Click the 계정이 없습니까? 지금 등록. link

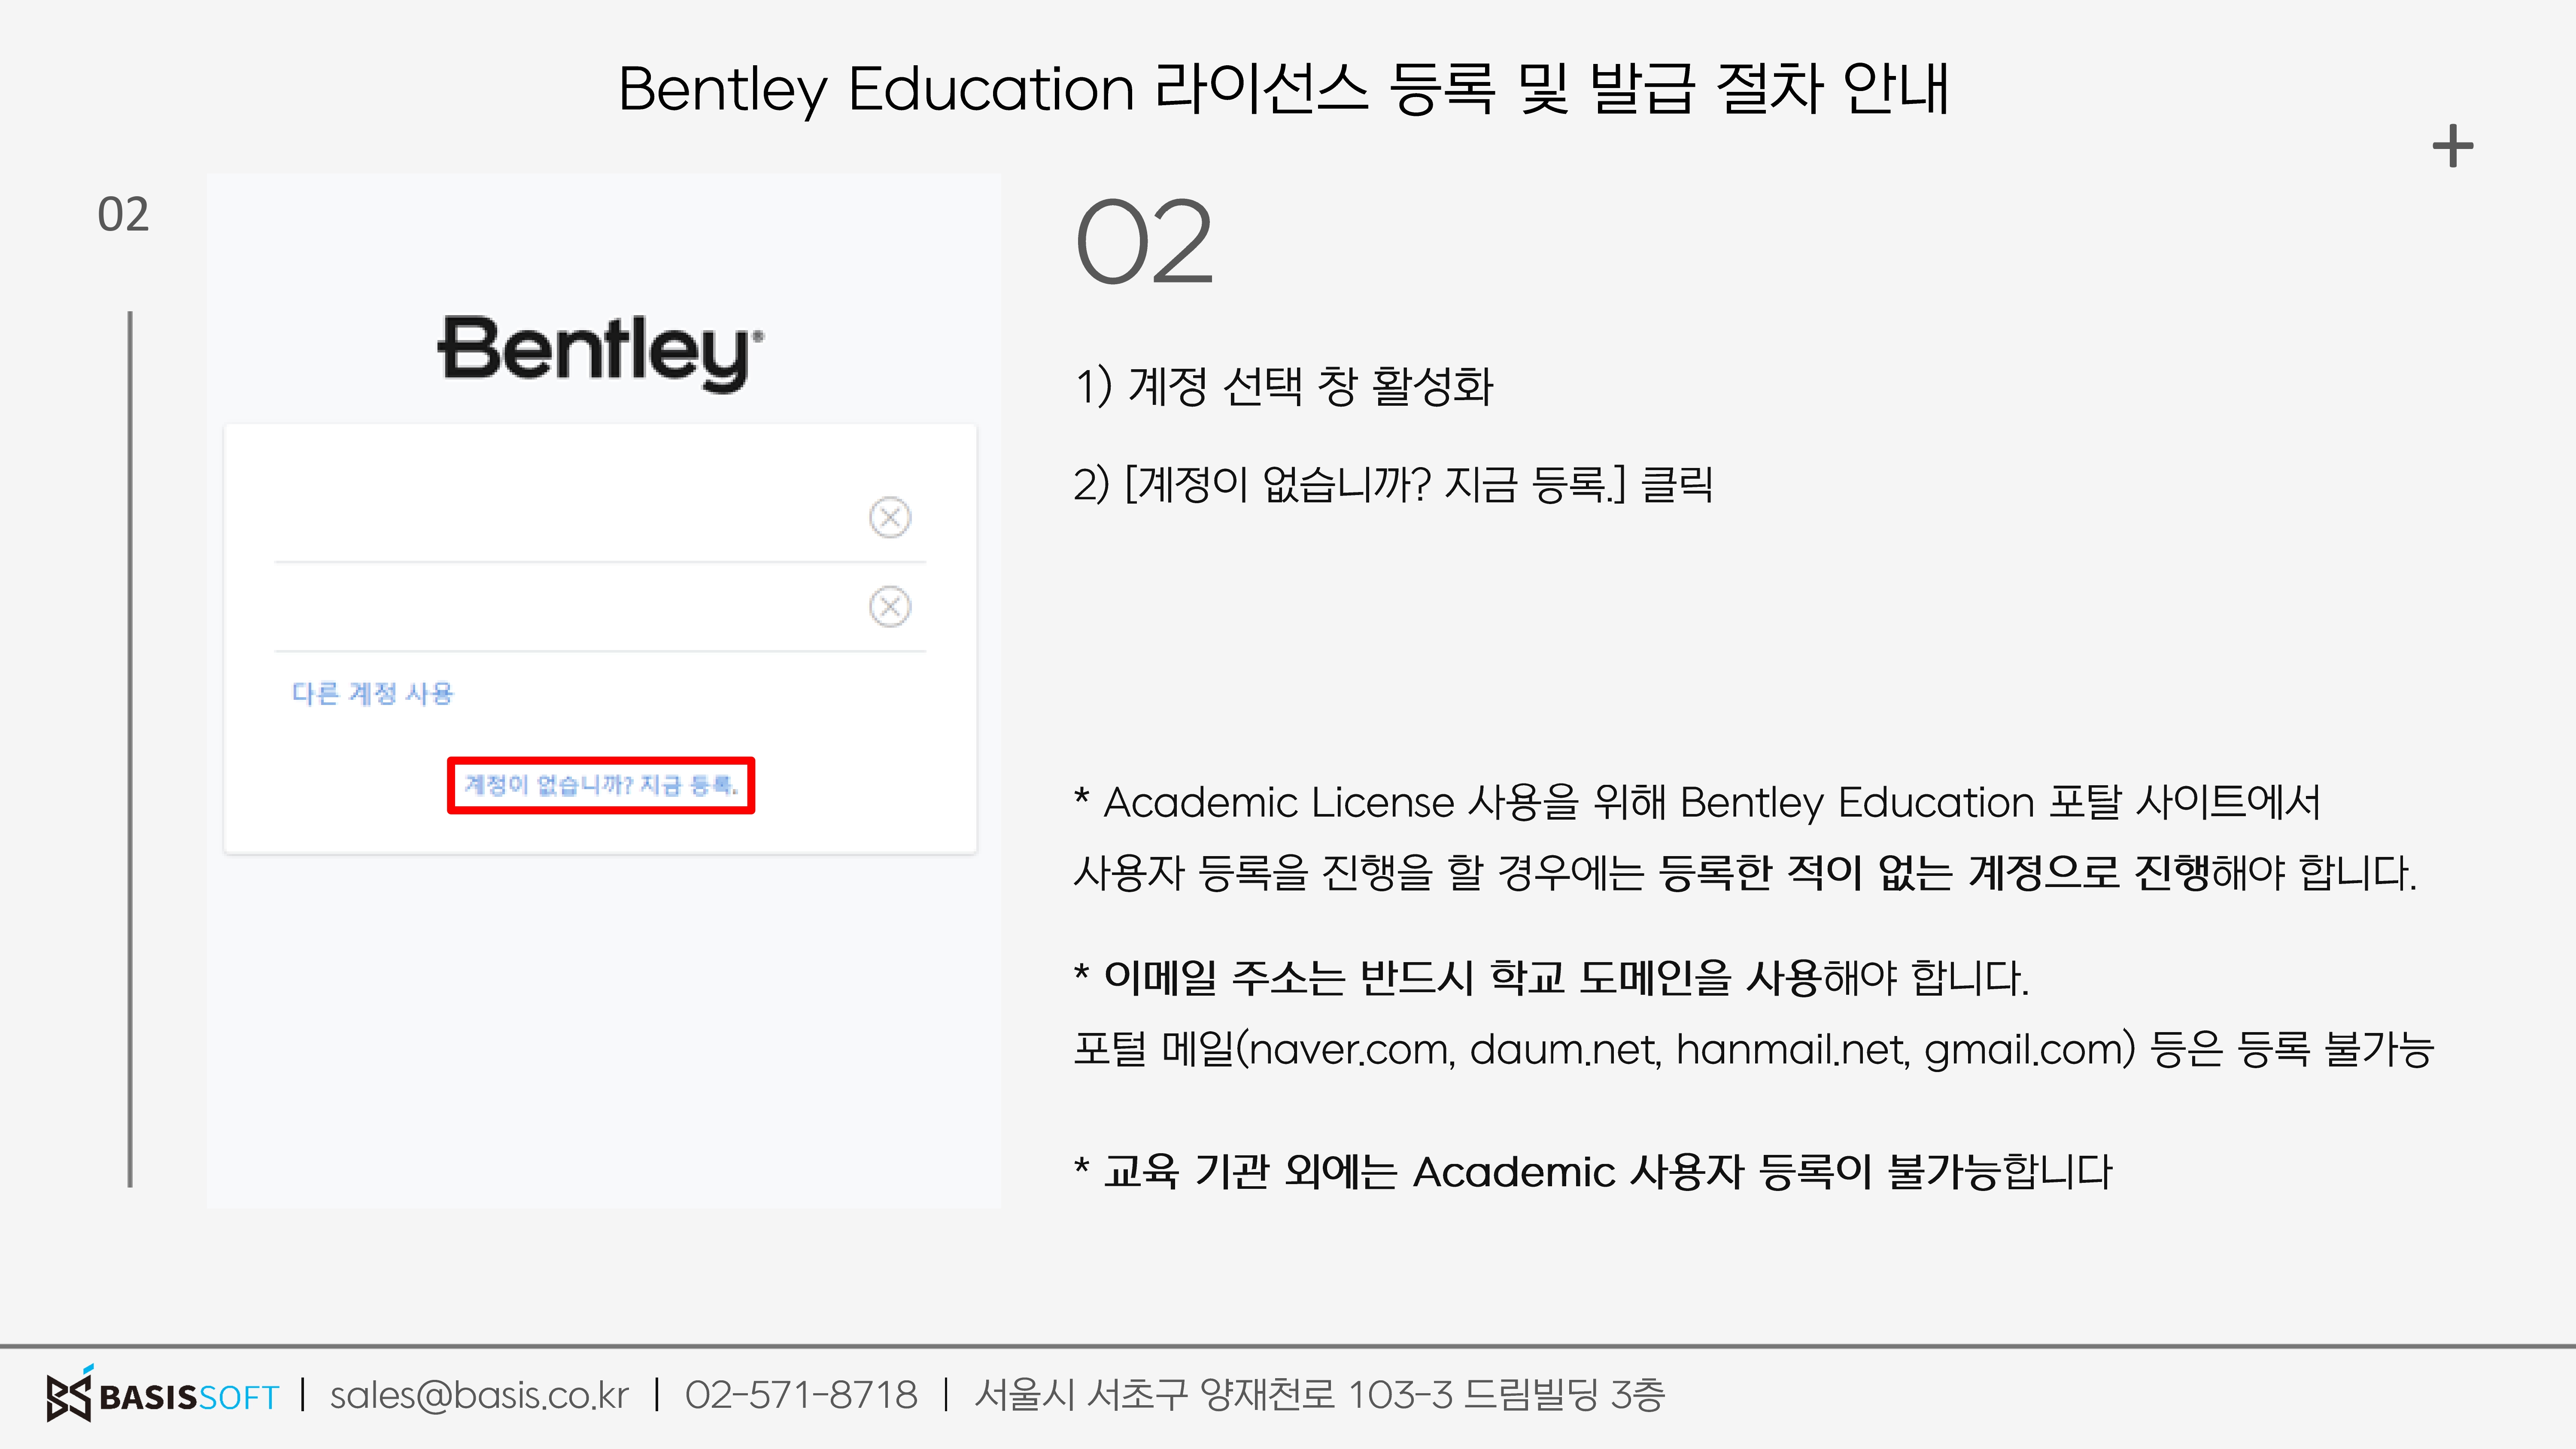pos(600,785)
